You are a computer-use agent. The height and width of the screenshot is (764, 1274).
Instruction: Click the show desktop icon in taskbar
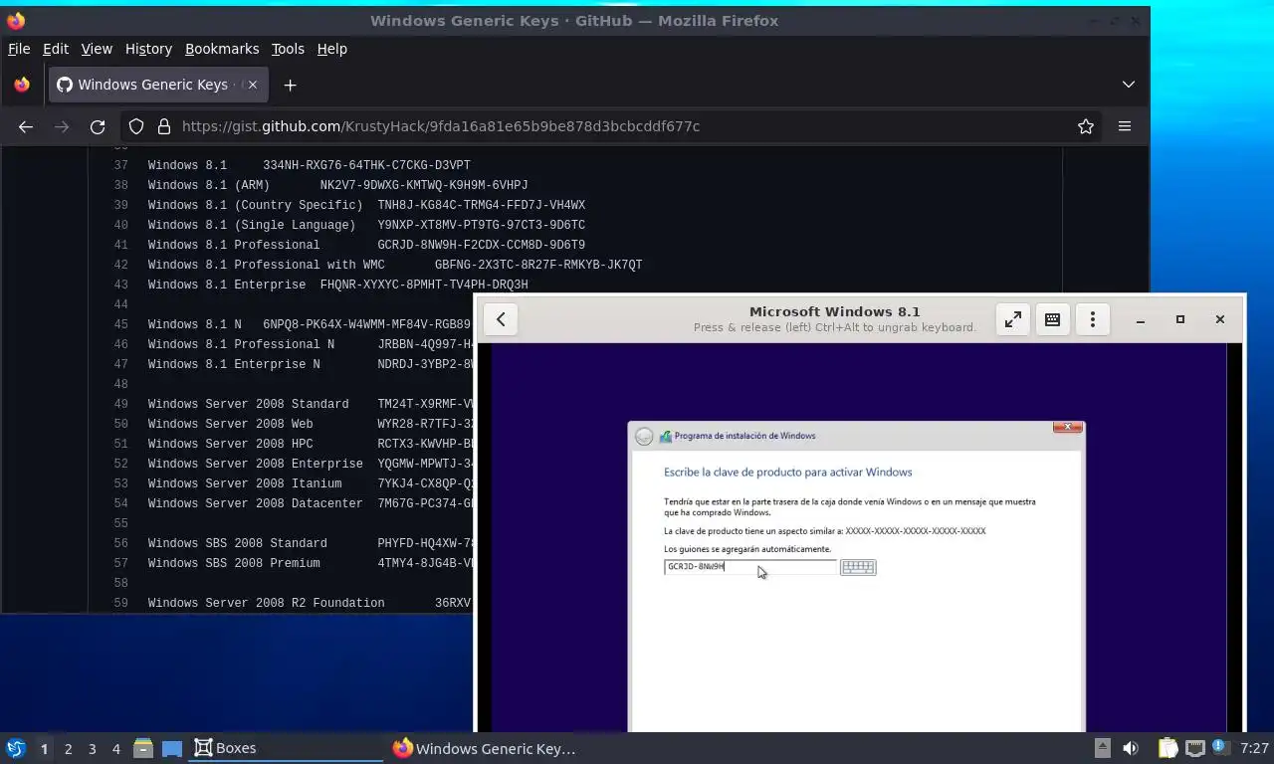pyautogui.click(x=172, y=748)
